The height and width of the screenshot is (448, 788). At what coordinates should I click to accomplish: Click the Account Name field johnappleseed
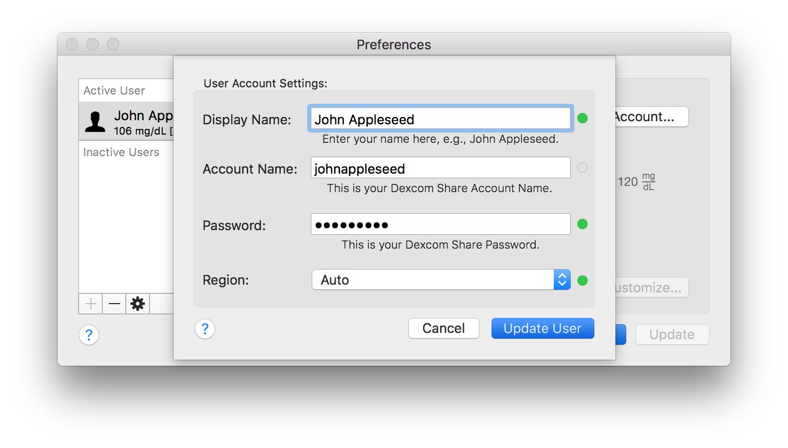(440, 168)
